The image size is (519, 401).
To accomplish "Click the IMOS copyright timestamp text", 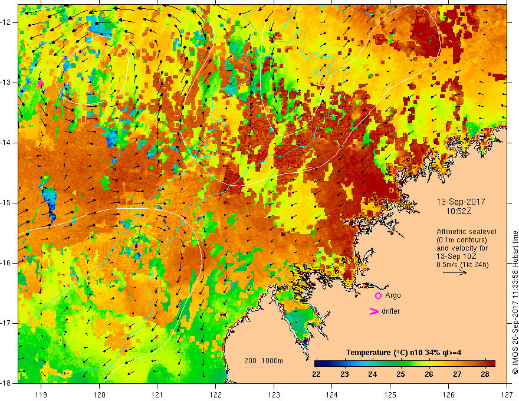I will [515, 303].
